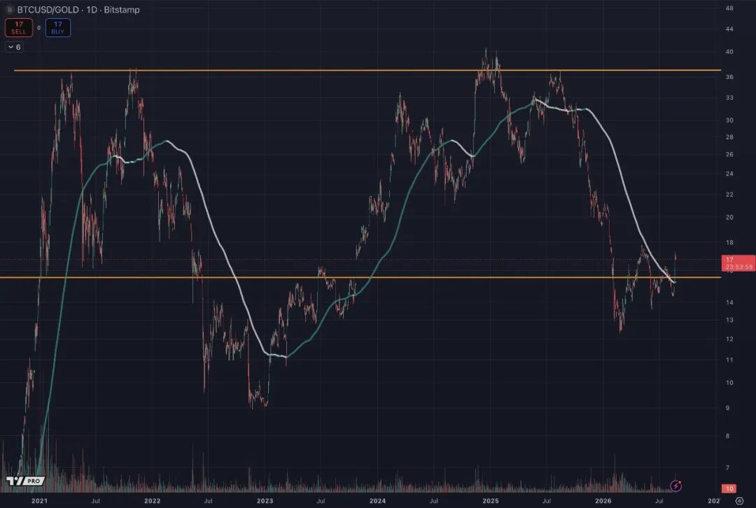Click the 36 price axis label
Screen dimensions: 756x508
729,77
